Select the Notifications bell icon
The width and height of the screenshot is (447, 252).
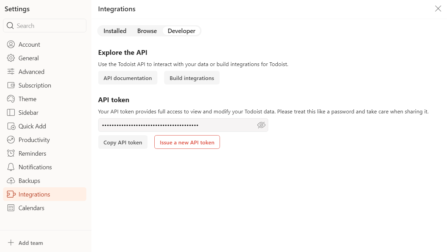[x=10, y=167]
